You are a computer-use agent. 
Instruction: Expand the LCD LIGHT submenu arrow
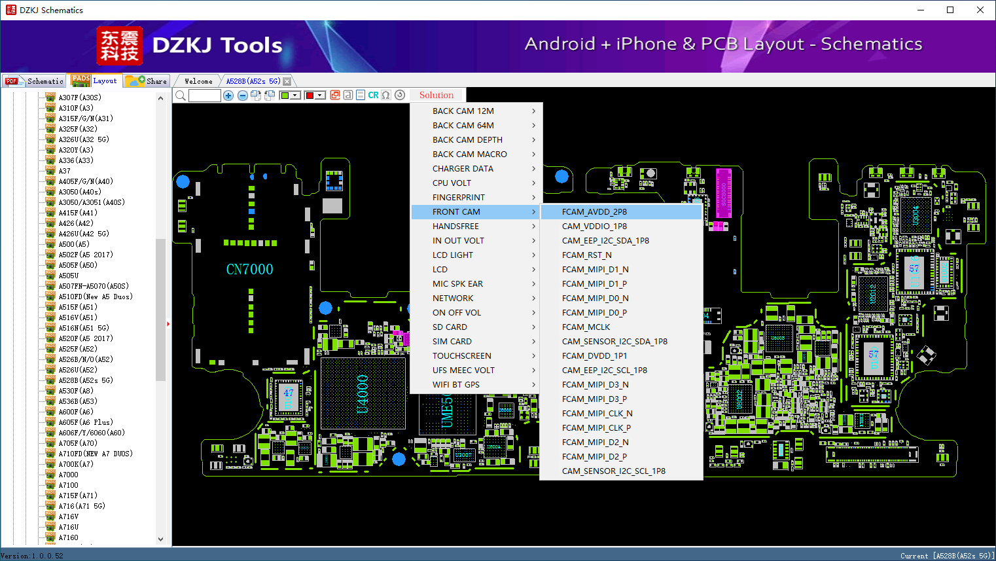coord(533,255)
